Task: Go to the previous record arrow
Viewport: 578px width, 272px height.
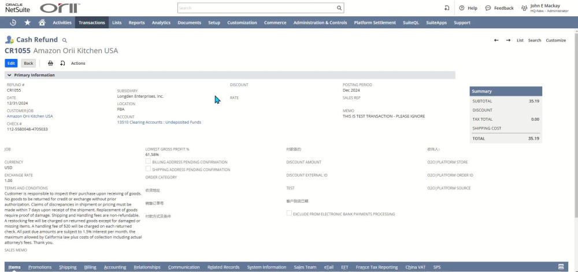Action: tap(496, 40)
